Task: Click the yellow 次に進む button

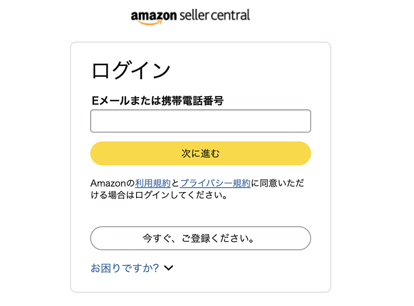Action: coord(201,154)
